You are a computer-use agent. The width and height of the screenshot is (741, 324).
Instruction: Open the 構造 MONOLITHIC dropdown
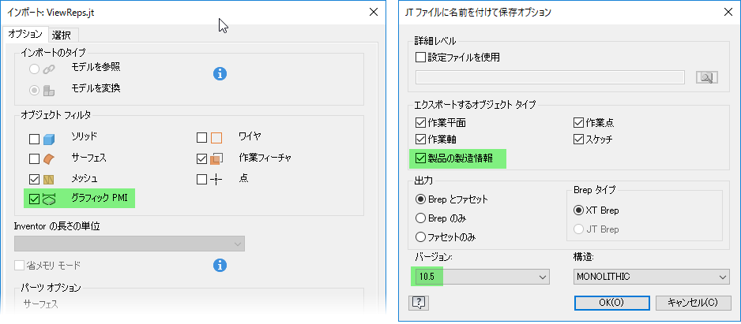pyautogui.click(x=651, y=277)
